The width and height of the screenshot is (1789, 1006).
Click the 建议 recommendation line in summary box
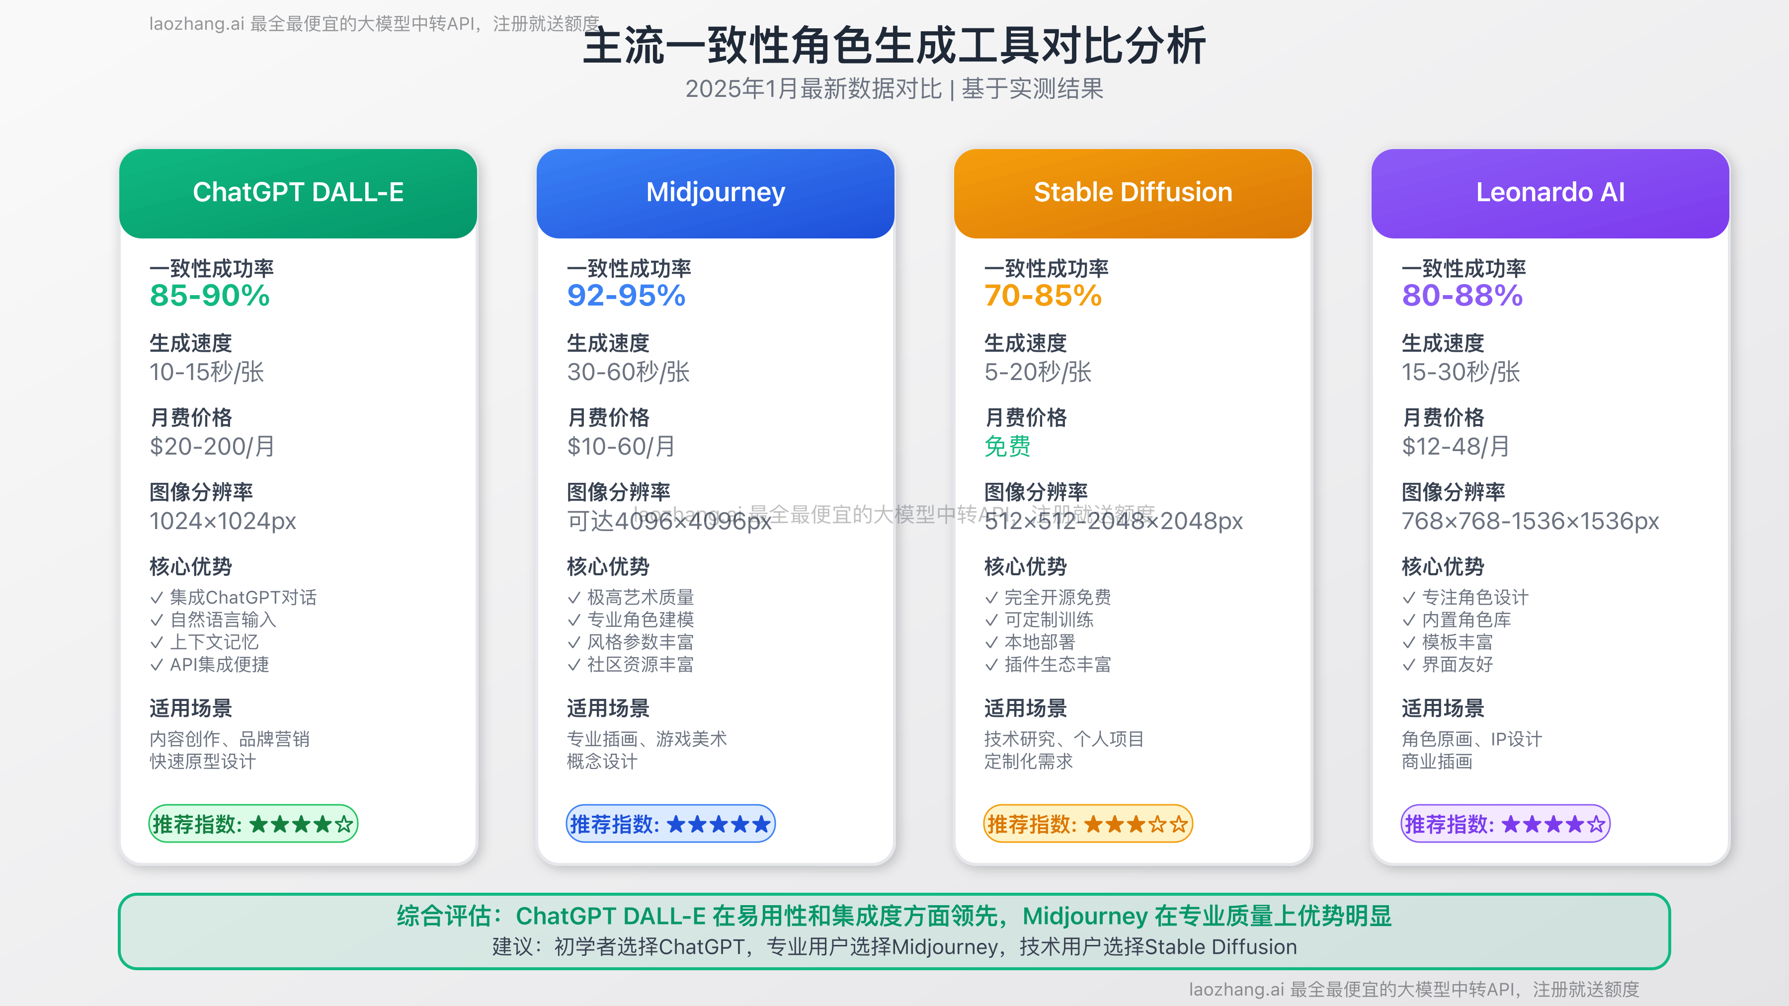click(x=894, y=947)
